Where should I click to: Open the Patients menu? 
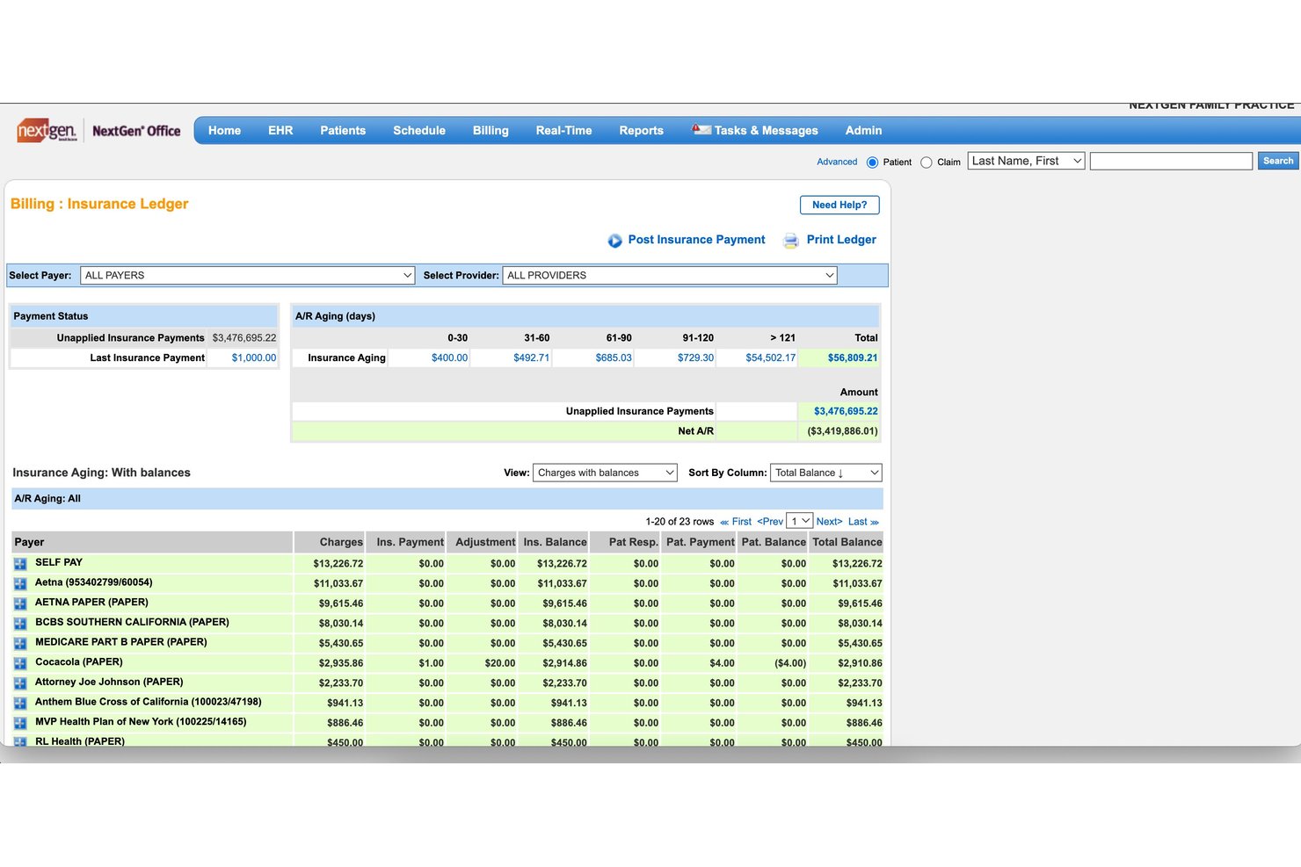(343, 130)
